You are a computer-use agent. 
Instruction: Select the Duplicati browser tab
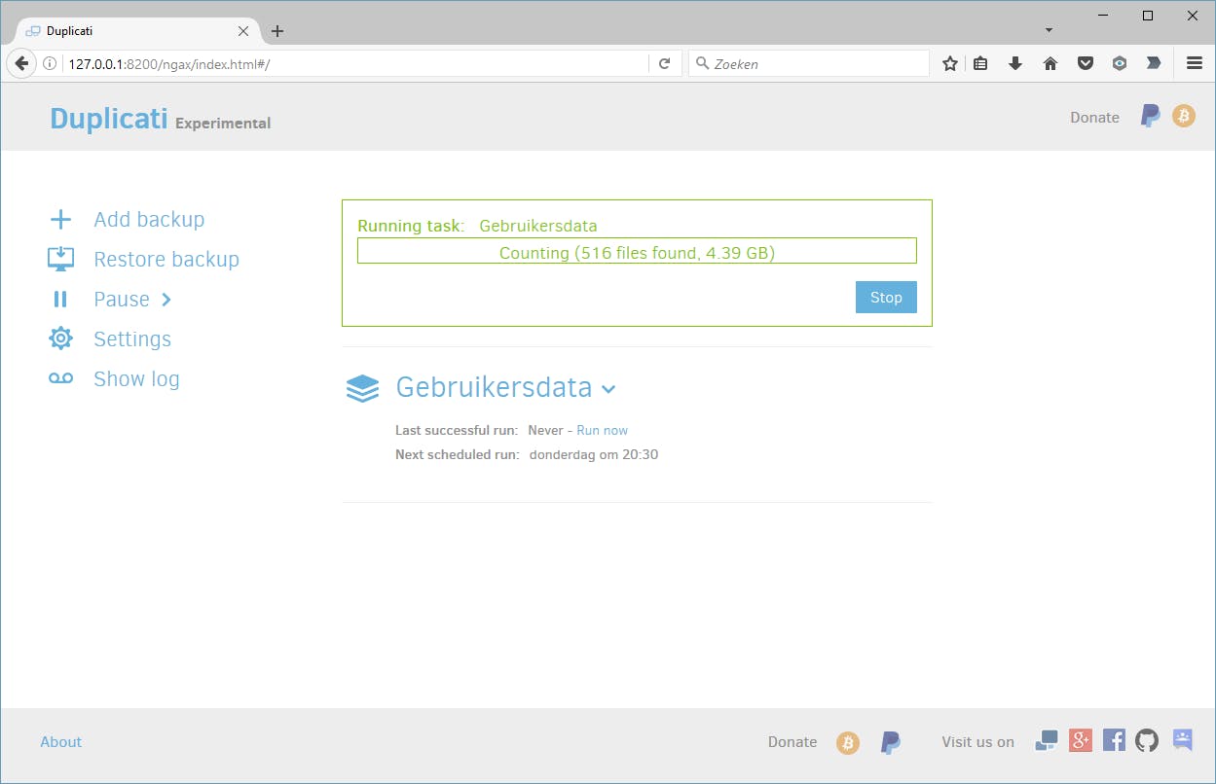(138, 31)
